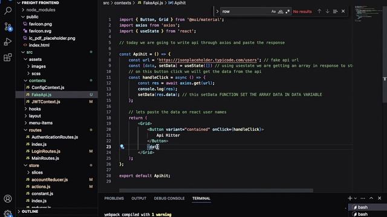Open the Run and Debug view

tap(8, 42)
